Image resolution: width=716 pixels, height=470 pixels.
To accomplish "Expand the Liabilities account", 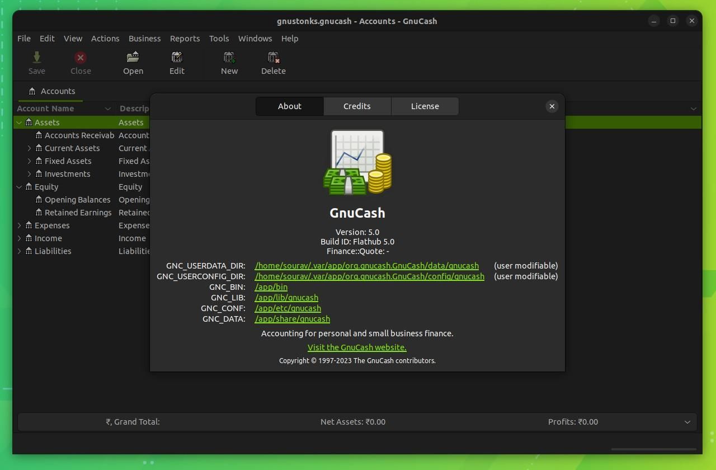I will pos(18,251).
